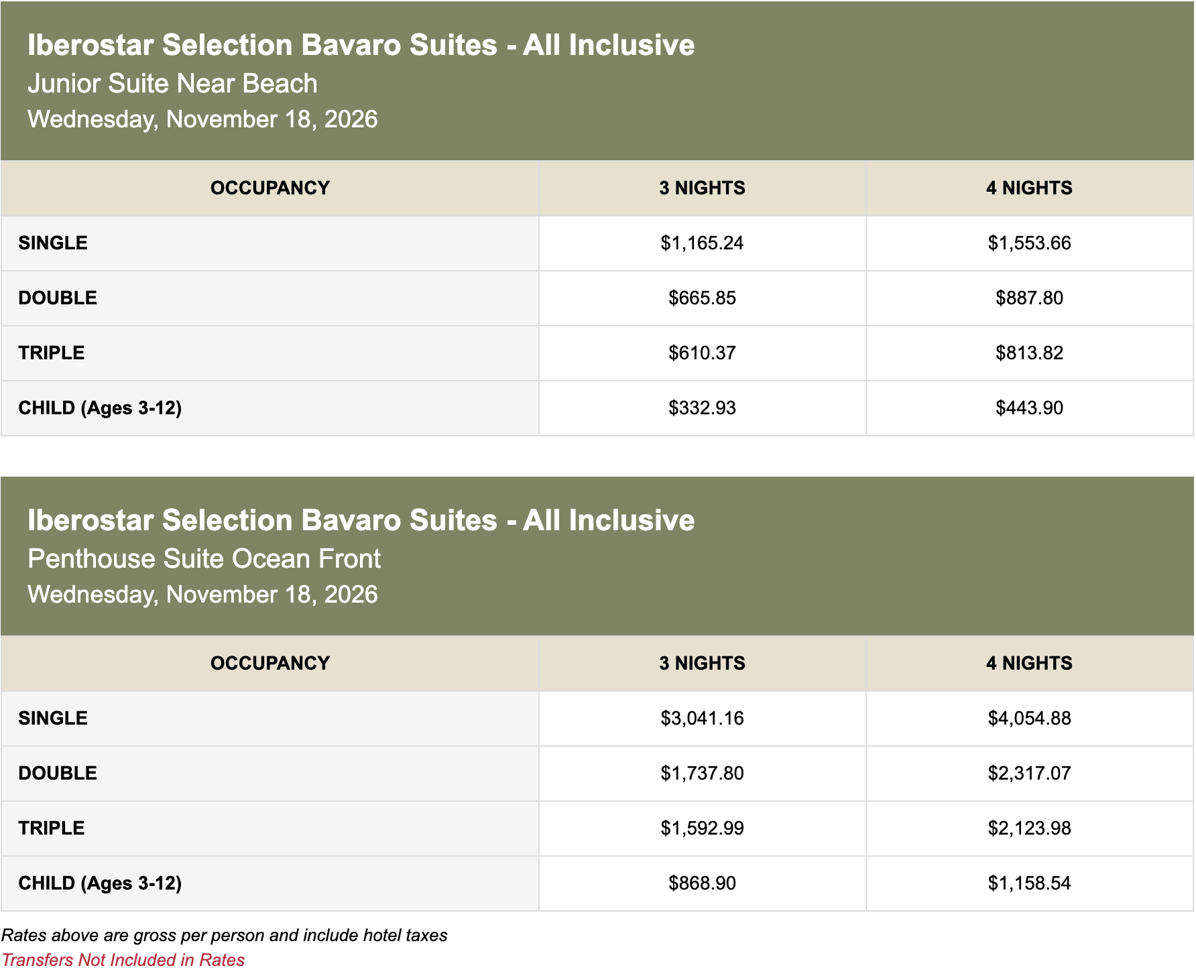Click the Junior Suite Near Beach heading
The image size is (1196, 972).
[172, 84]
